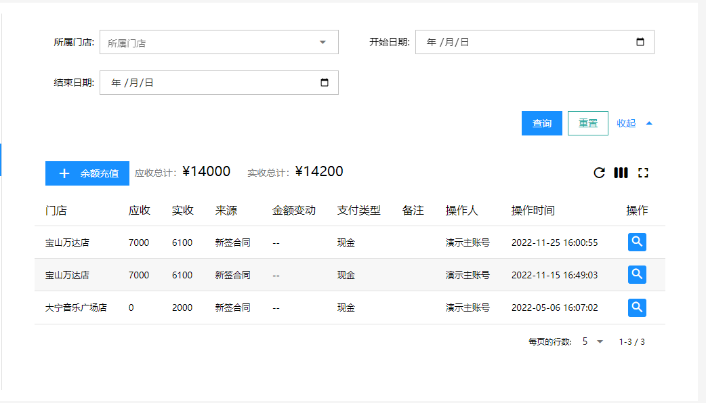Click the 支付类型 column header
The width and height of the screenshot is (706, 403).
click(358, 211)
